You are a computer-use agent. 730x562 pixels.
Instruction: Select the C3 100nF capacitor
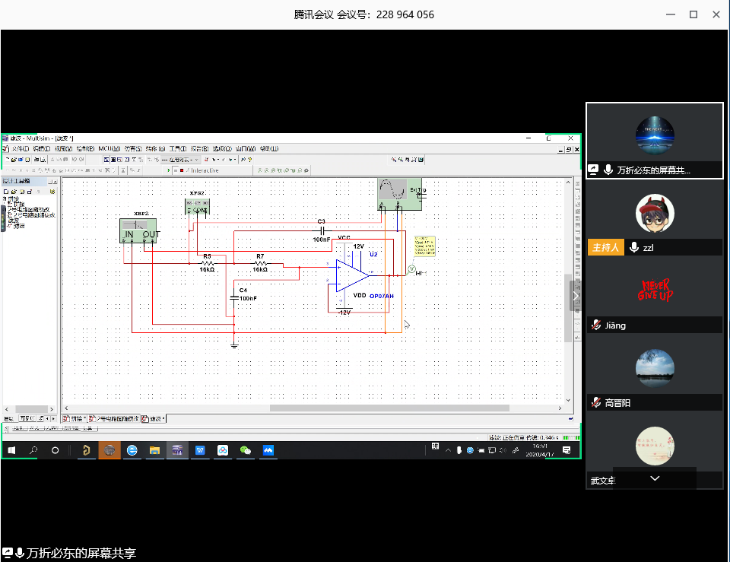click(321, 229)
